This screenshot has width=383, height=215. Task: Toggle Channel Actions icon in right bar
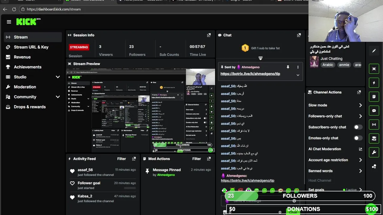(374, 139)
